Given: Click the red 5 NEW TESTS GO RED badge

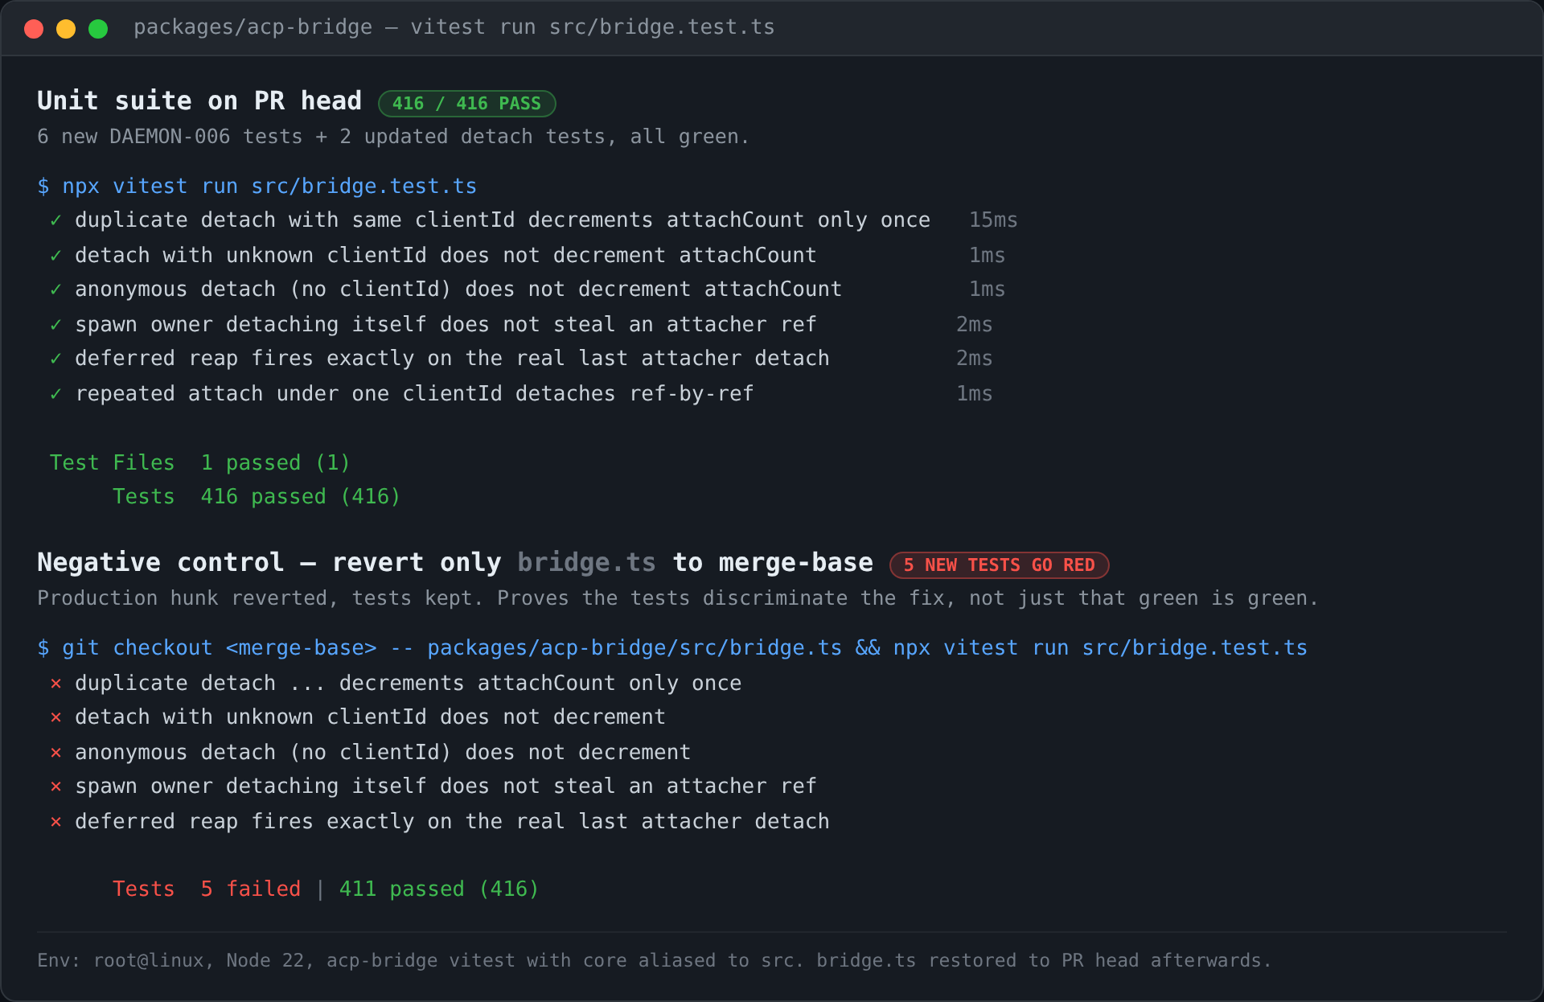Looking at the screenshot, I should [x=999, y=565].
